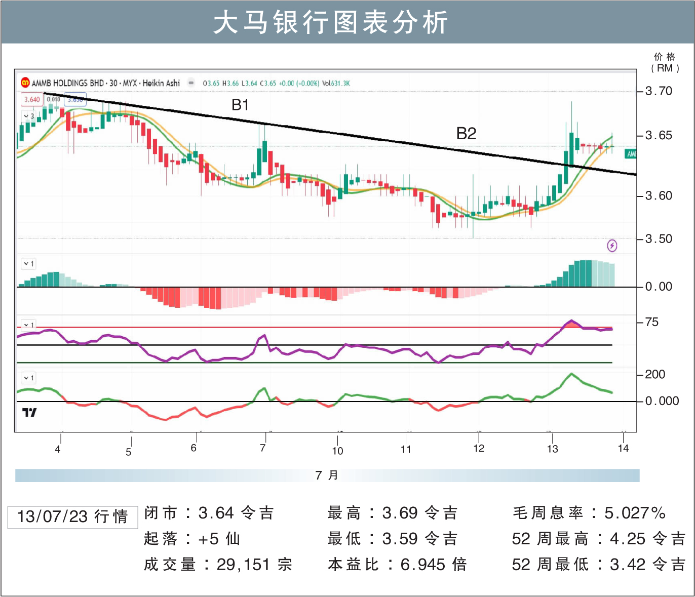The image size is (695, 597).
Task: Click the 75 level on RSI axis
Action: coord(652,322)
